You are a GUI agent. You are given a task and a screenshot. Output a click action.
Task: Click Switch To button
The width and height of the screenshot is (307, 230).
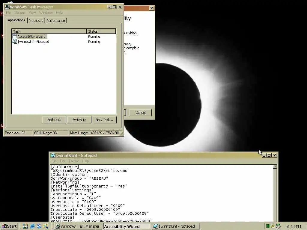(79, 120)
